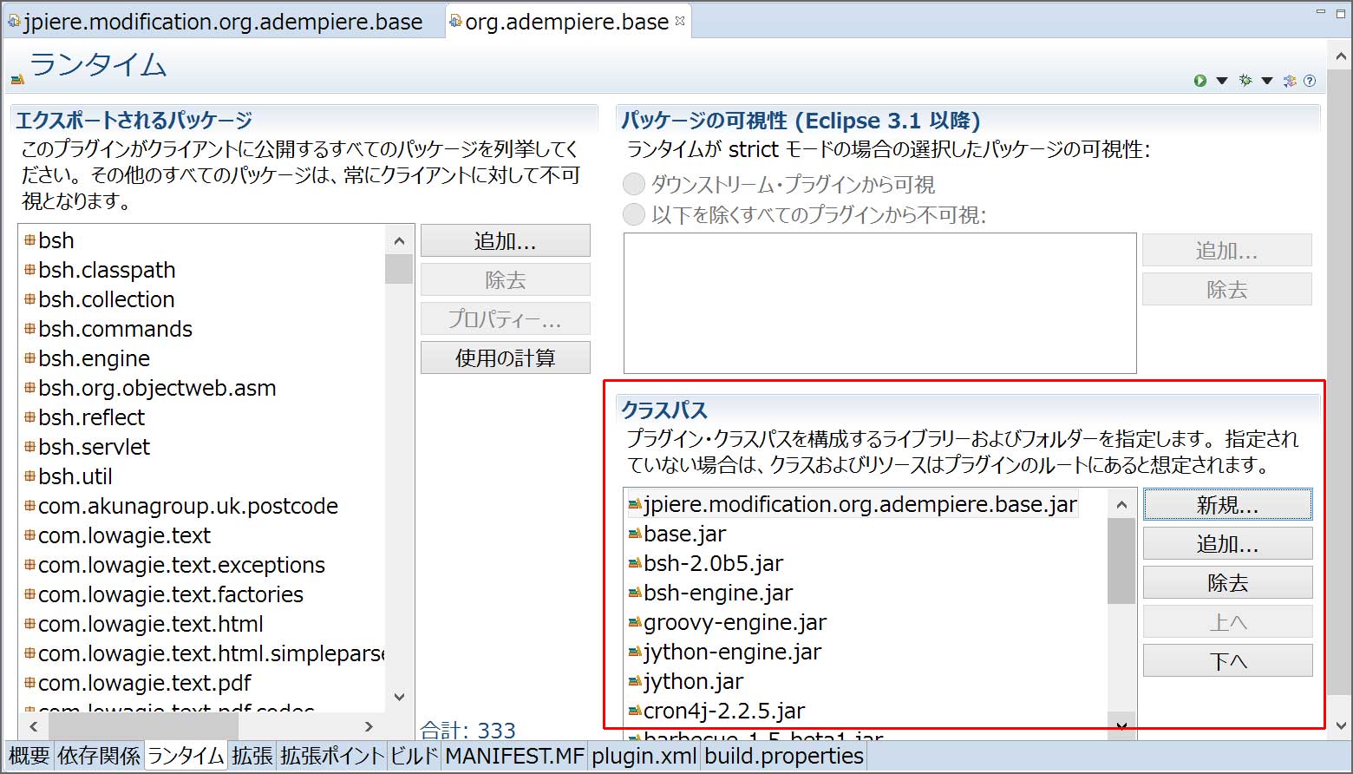Click 使用の計算 button

[505, 357]
